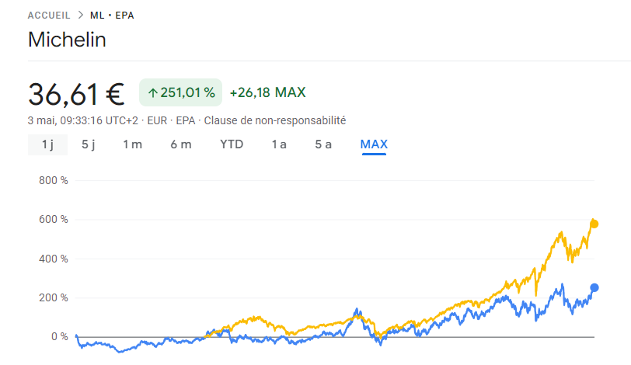Click the 0 % axis label

pos(60,337)
